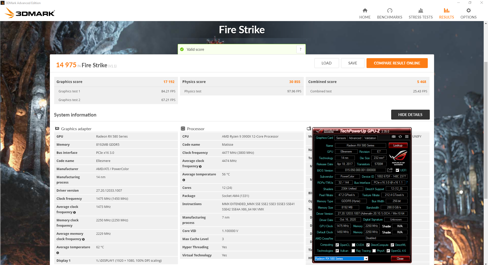This screenshot has height=265, width=488.
Task: Toggle the Ray Tracing checkbox
Action: [x=353, y=251]
